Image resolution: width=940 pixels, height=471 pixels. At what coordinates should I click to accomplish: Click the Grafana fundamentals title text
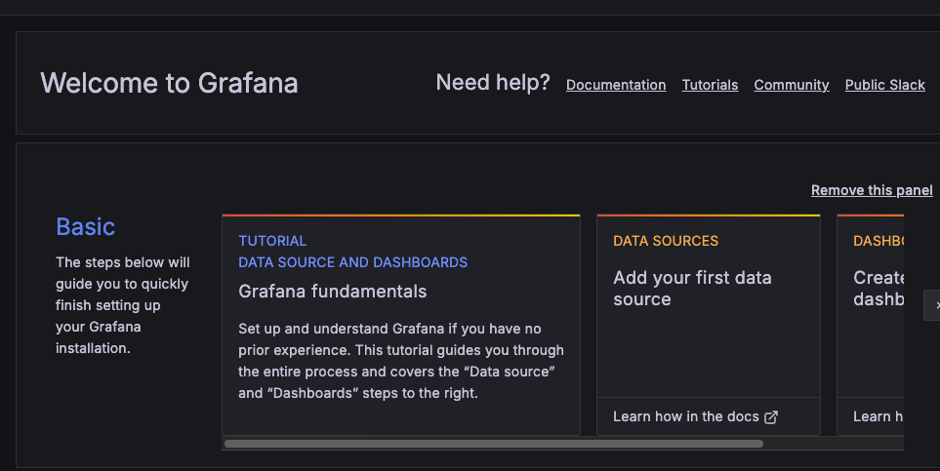333,292
